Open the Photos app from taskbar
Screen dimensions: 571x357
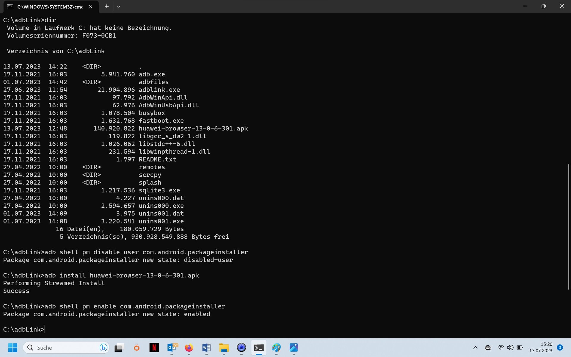294,347
